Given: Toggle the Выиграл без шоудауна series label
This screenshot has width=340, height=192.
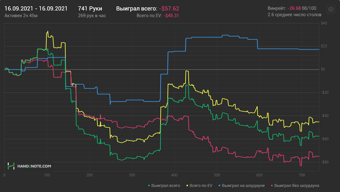Looking at the screenshot, I should click(x=297, y=186).
